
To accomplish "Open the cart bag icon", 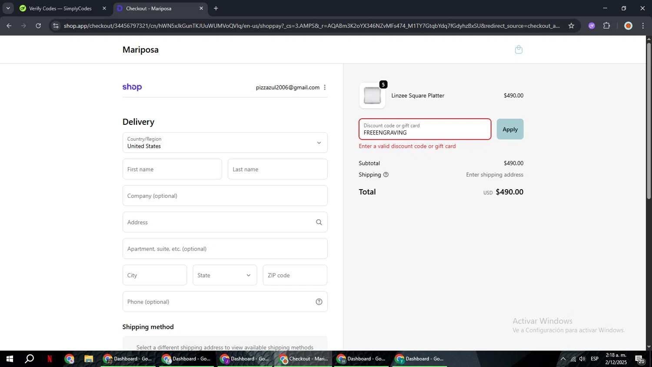I will click(x=519, y=50).
